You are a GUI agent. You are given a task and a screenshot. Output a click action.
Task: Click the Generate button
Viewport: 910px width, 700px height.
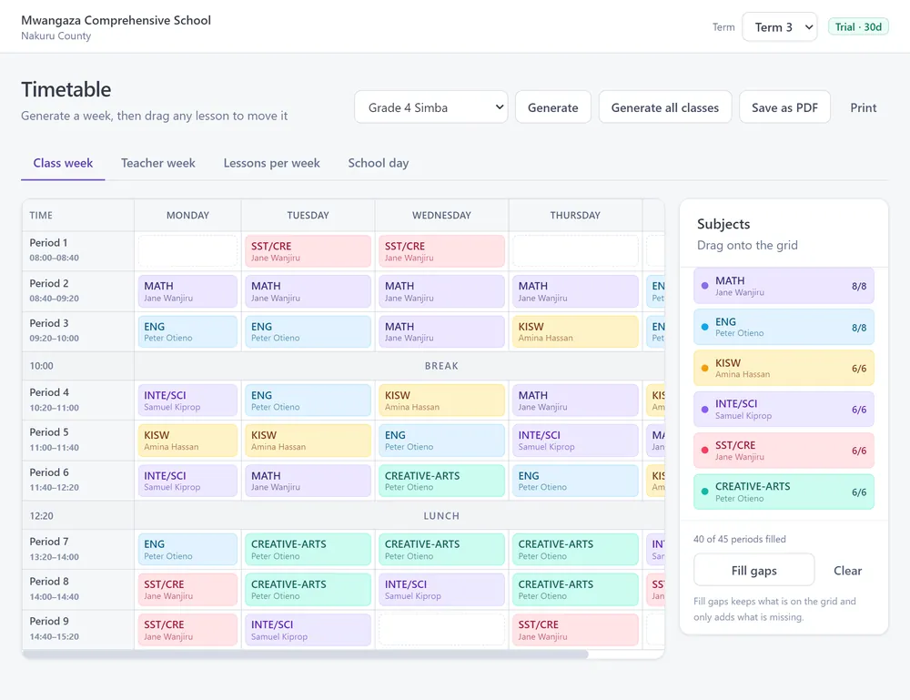[x=552, y=107]
